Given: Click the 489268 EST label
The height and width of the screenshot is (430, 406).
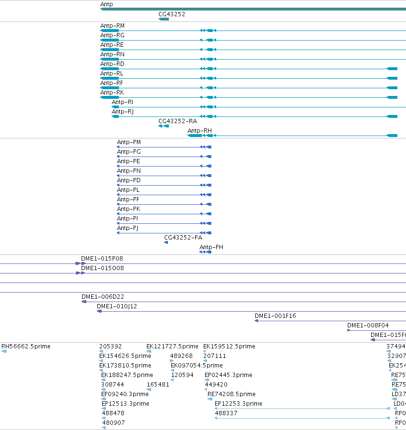Looking at the screenshot, I should pyautogui.click(x=181, y=356).
